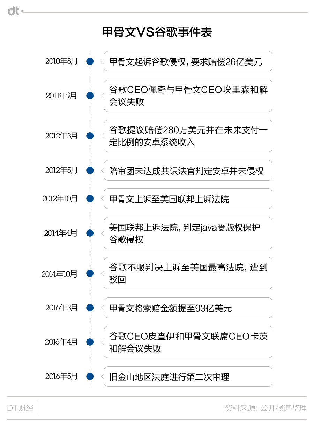Select the 陪审团未达成共识 event card
The height and width of the screenshot is (423, 314).
coord(188,170)
